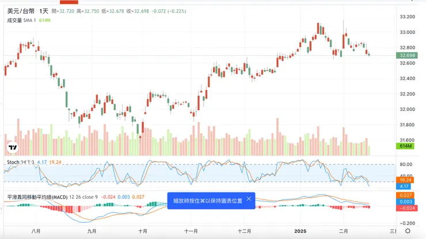Open chart settings gear icon
Image resolution: width=426 pixels, height=239 pixels.
(408, 231)
